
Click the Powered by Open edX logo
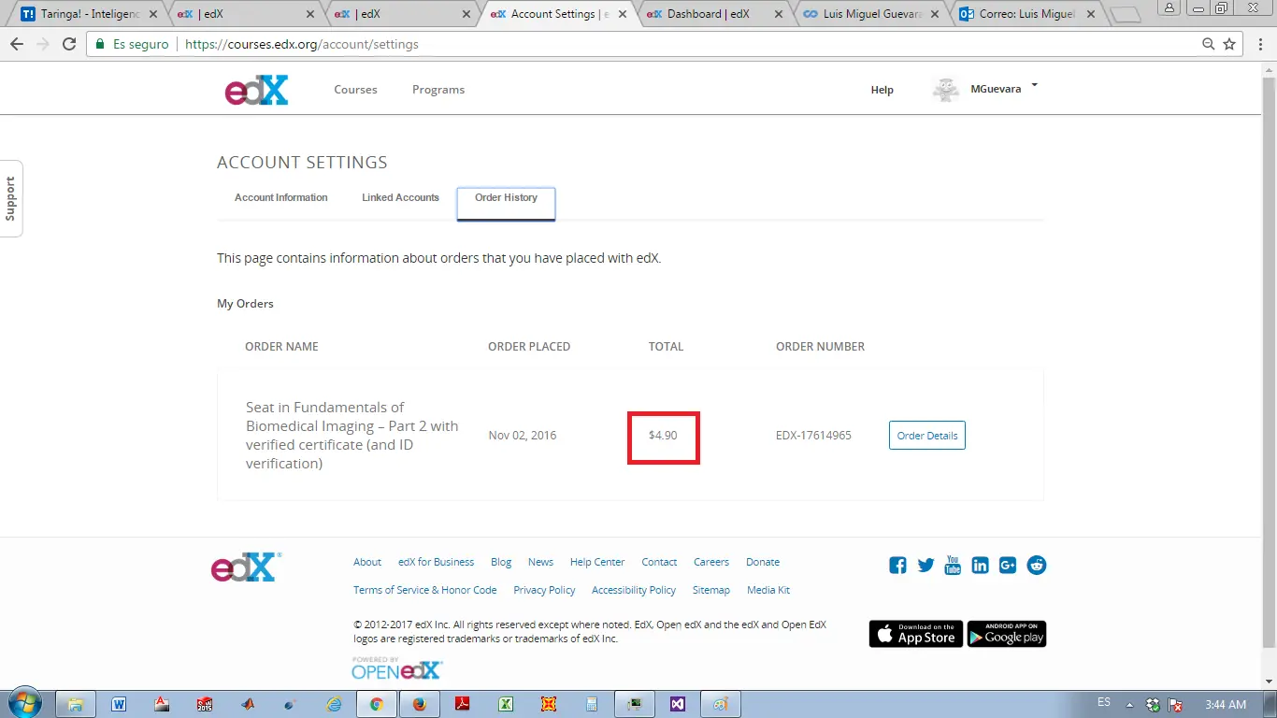click(397, 668)
